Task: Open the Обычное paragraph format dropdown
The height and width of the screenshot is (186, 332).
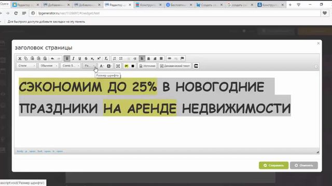Action: click(x=49, y=66)
